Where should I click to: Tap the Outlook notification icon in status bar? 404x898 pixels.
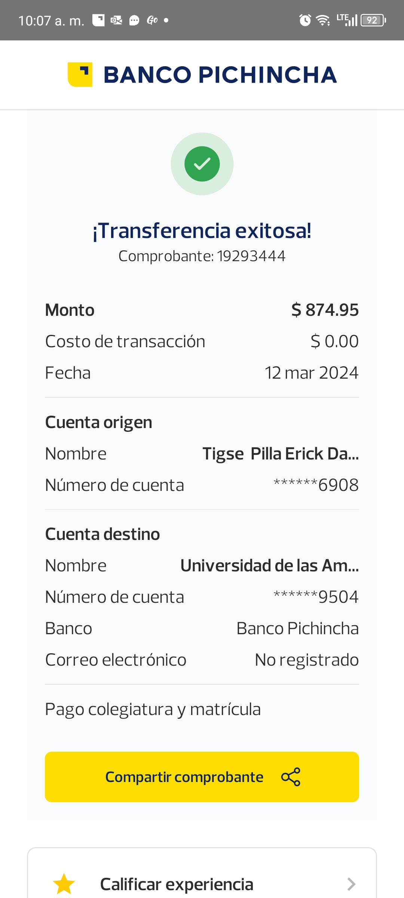pos(116,20)
